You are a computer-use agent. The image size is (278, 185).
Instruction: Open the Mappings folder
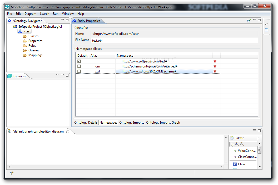(33, 55)
